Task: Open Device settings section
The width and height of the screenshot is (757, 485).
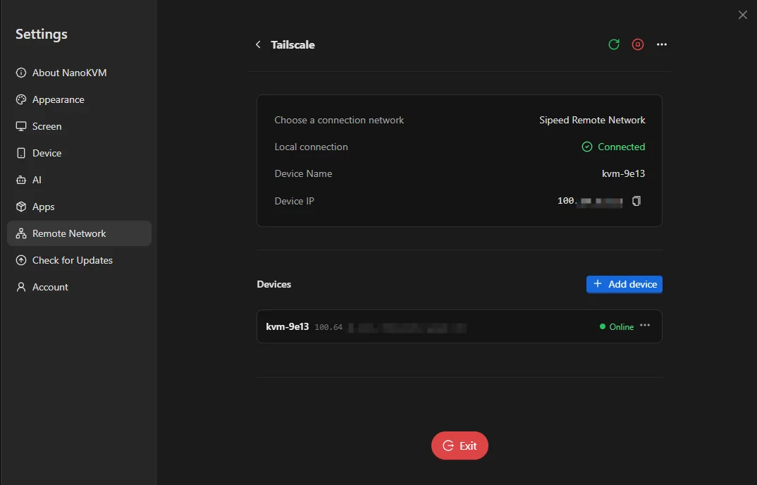Action: 79,153
